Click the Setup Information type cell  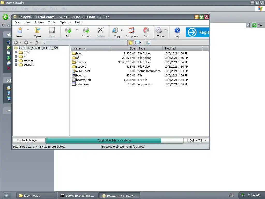(149, 71)
